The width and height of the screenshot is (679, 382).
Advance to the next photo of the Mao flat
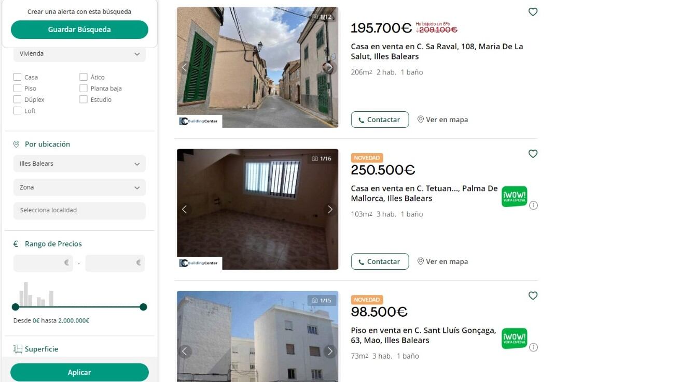click(x=330, y=351)
